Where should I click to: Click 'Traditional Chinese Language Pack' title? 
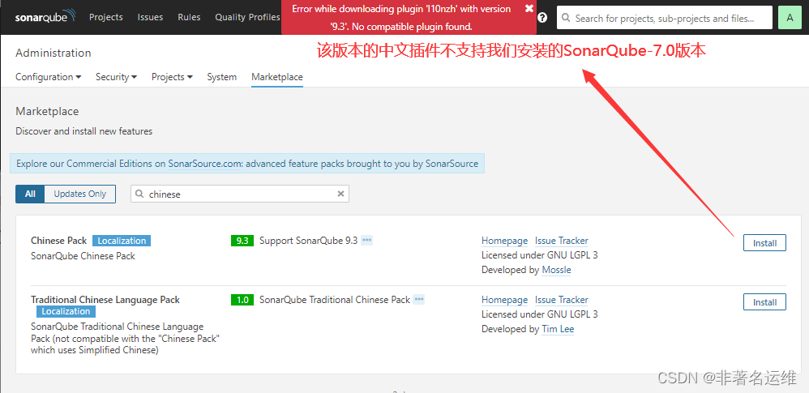pos(105,300)
